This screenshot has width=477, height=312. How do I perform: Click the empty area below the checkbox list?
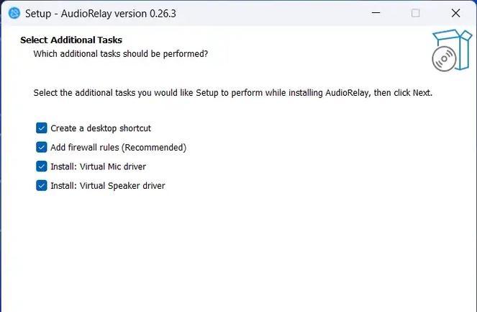[x=237, y=250]
